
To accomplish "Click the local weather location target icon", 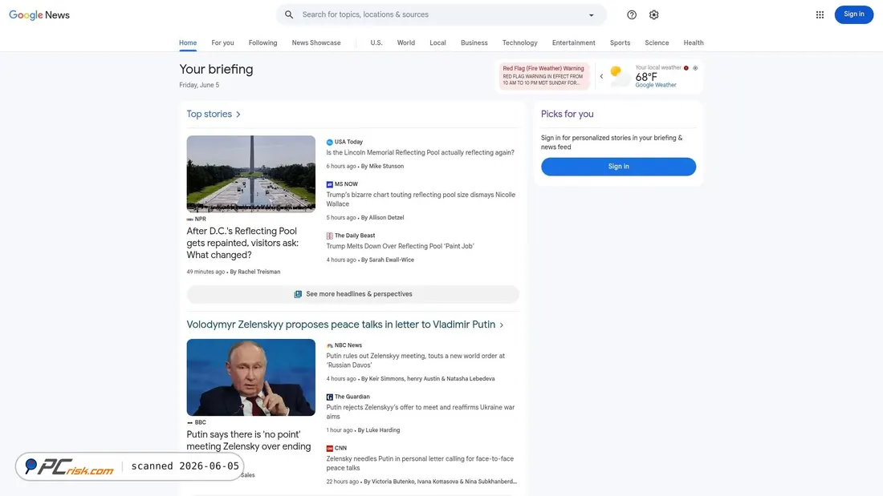I will click(x=695, y=68).
